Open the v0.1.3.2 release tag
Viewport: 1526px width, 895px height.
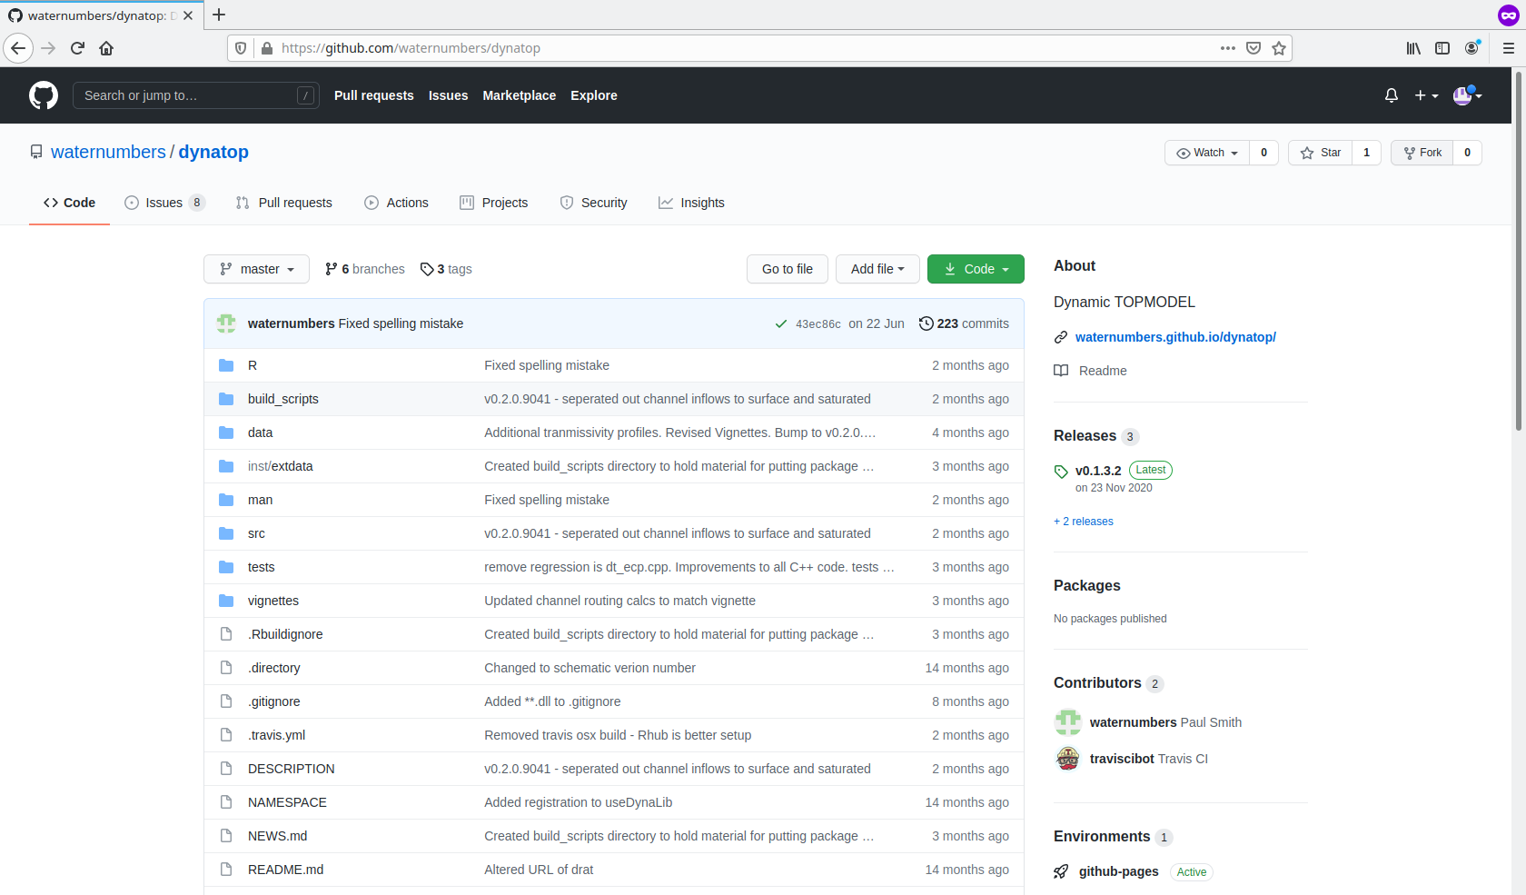[x=1098, y=471]
